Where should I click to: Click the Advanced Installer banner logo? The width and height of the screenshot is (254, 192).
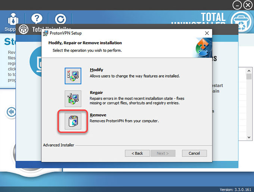[x=203, y=47]
